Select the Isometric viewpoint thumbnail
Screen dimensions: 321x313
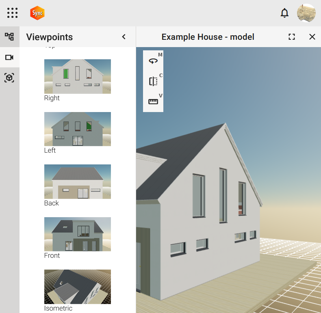coord(77,287)
